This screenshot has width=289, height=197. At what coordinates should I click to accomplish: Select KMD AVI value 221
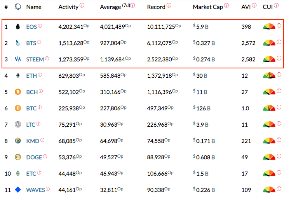246,141
